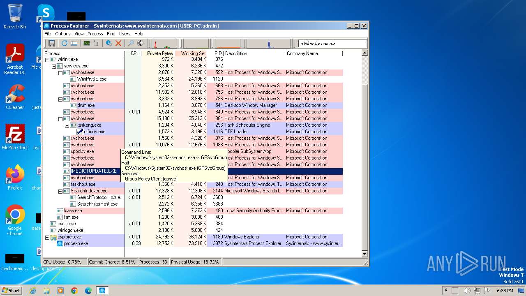Select the procexp.exe process row

[193, 243]
